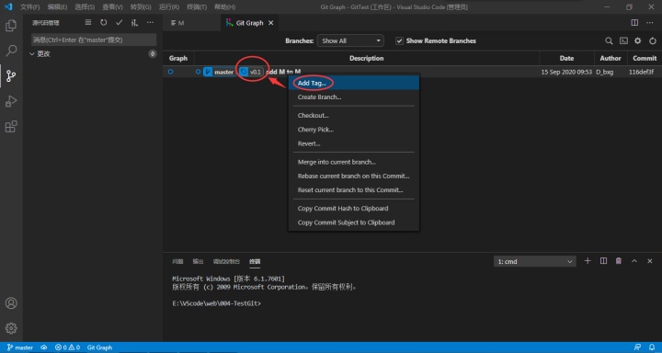Viewport: 662px width, 353px height.
Task: Refresh the source control panel
Action: click(103, 23)
